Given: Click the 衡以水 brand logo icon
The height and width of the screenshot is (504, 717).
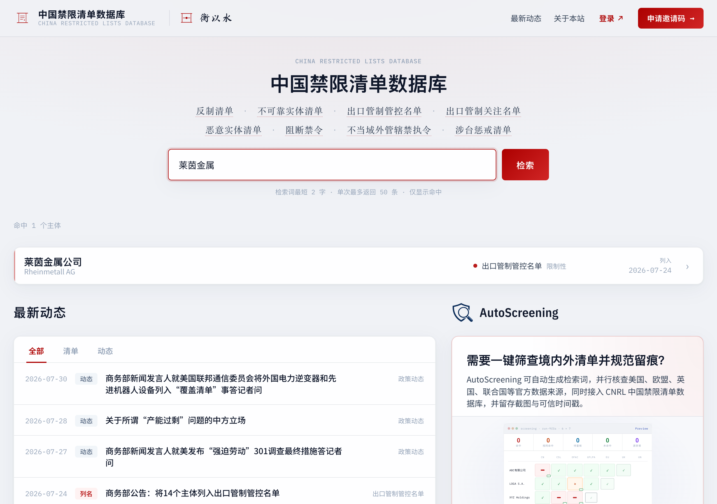Looking at the screenshot, I should 187,18.
